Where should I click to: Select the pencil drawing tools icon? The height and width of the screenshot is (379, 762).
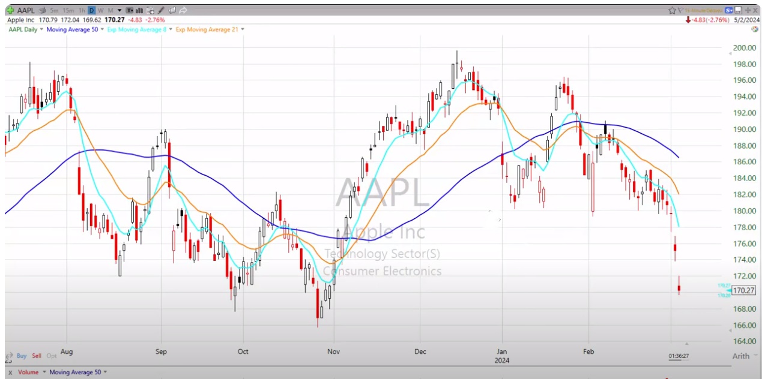pyautogui.click(x=161, y=11)
